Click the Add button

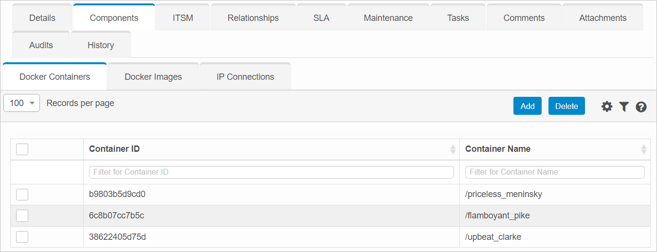tap(527, 106)
